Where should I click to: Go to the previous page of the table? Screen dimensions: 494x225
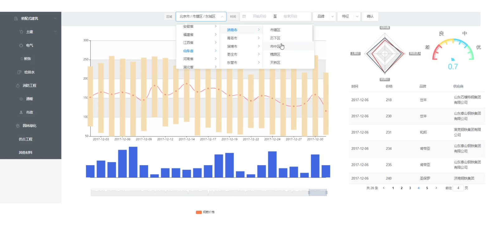coord(384,188)
